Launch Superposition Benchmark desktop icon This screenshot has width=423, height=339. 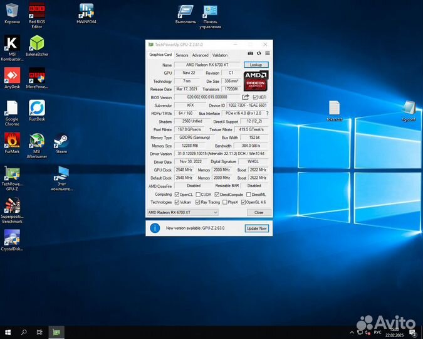[x=12, y=210]
